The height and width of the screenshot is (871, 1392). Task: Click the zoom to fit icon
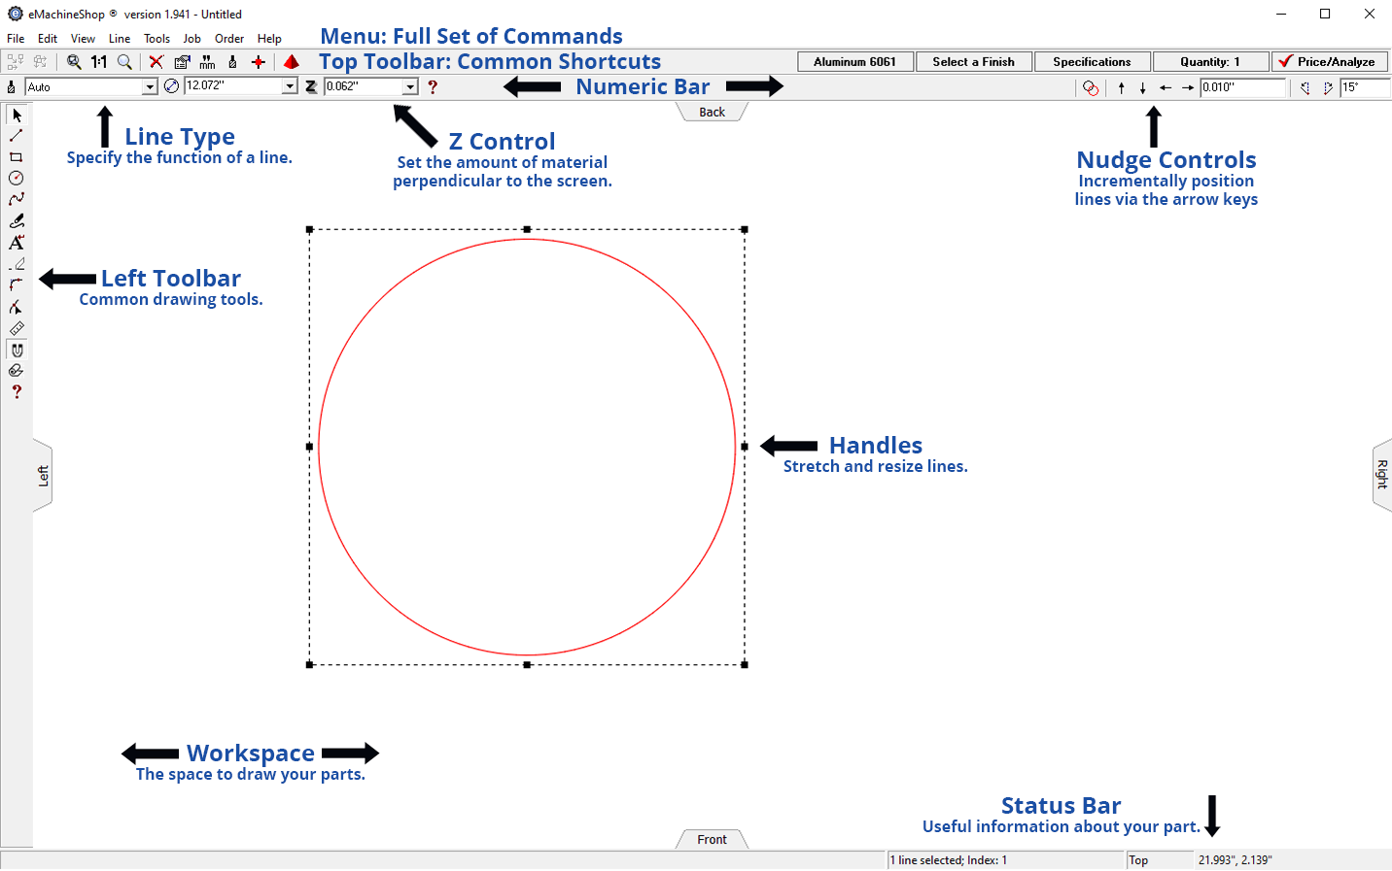pos(74,61)
